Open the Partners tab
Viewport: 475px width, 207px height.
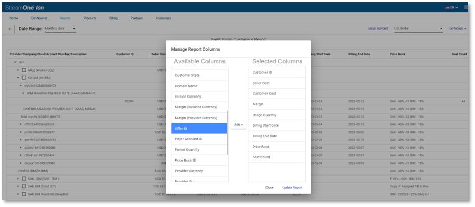tap(137, 18)
